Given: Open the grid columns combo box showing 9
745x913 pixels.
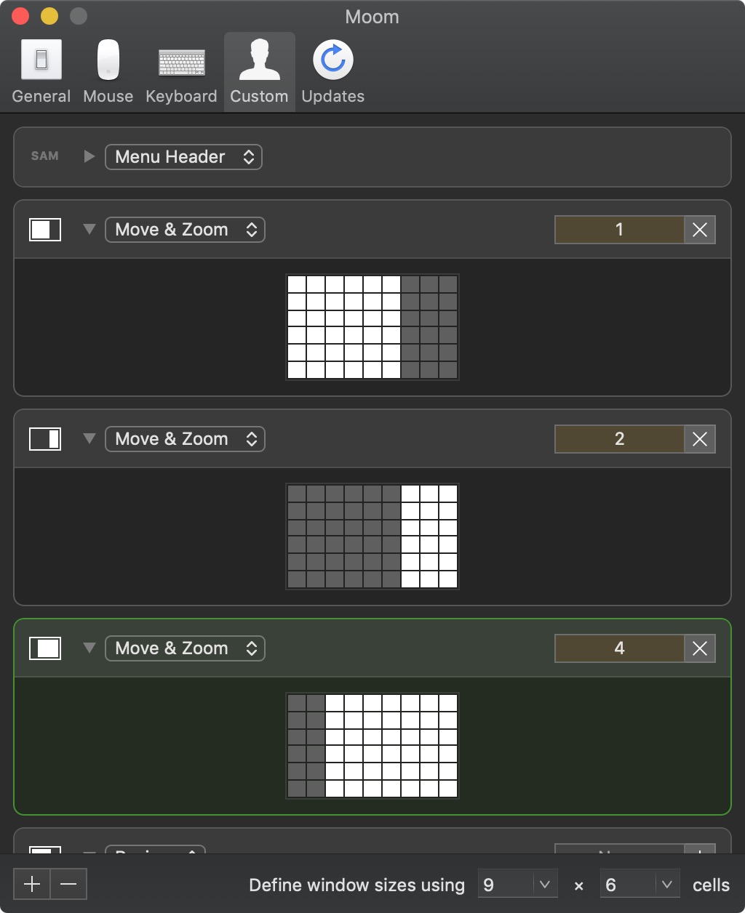Looking at the screenshot, I should (517, 885).
